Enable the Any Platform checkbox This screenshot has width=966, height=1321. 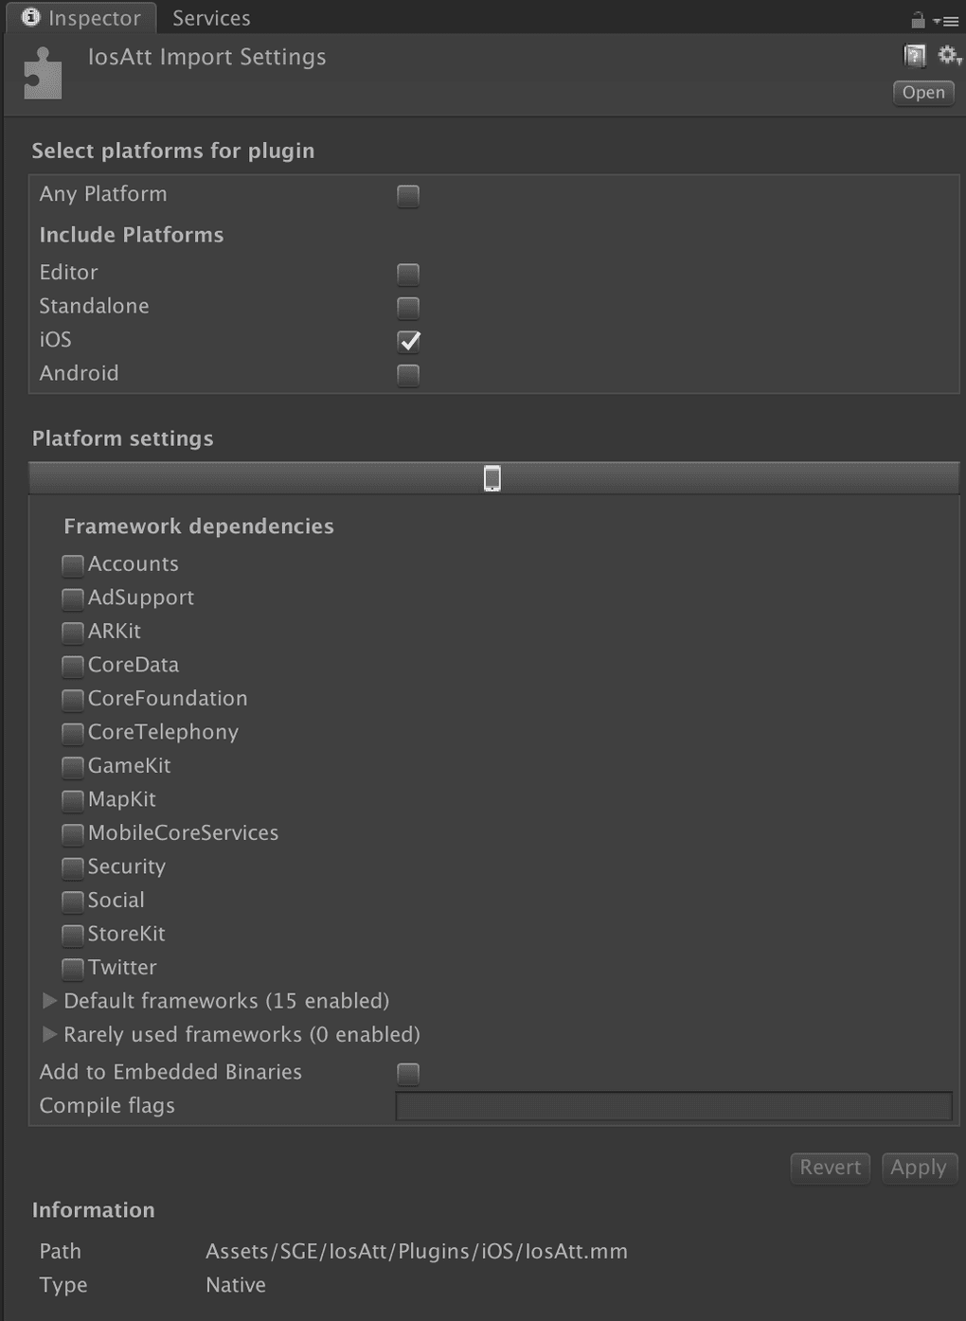pyautogui.click(x=408, y=196)
